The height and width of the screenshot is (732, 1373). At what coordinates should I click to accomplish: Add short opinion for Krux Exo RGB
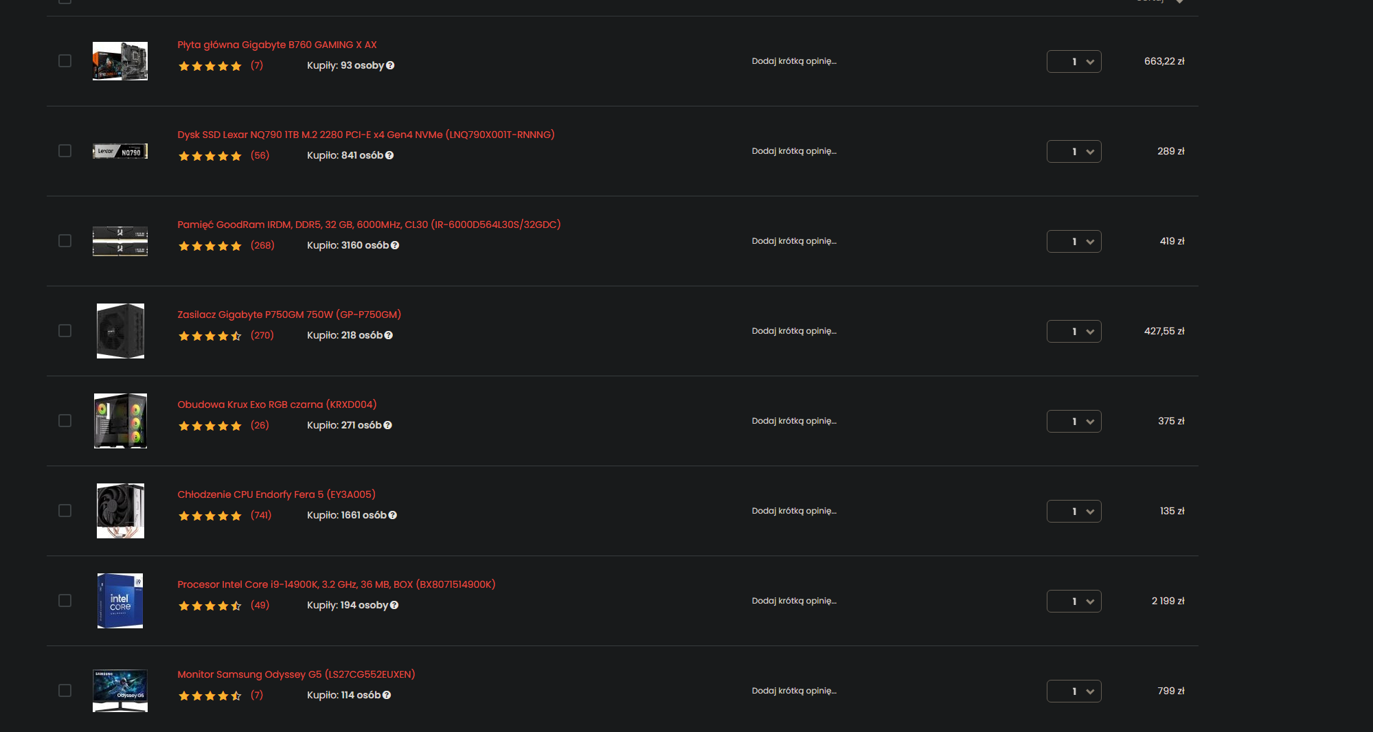point(794,421)
